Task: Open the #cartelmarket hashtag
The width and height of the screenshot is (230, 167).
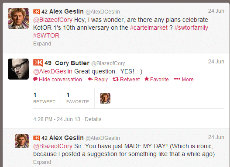Action: click(148, 28)
